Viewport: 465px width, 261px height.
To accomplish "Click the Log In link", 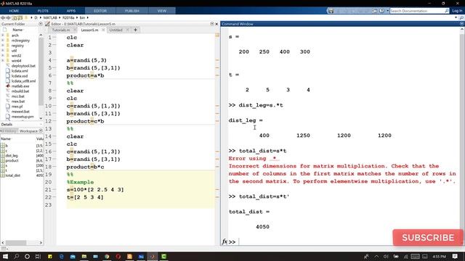I will point(457,11).
